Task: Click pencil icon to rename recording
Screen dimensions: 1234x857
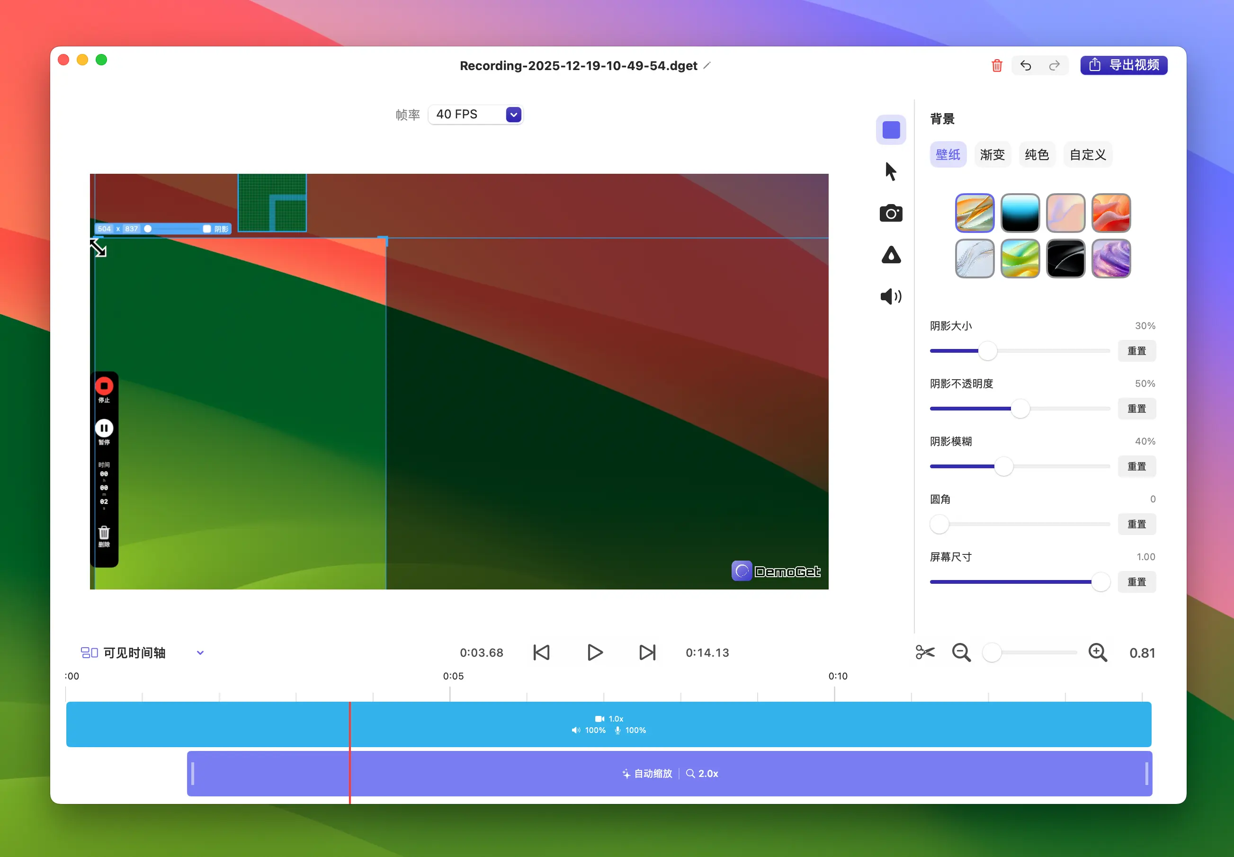Action: tap(707, 65)
